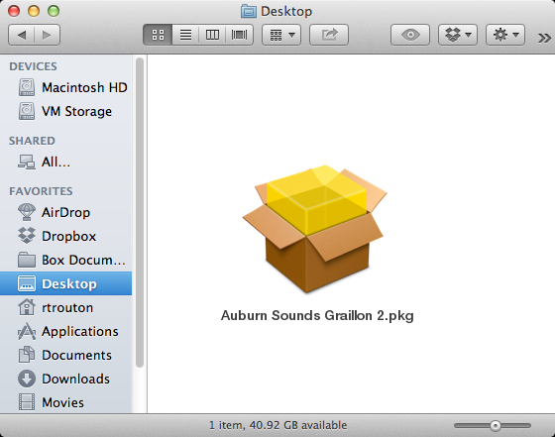Select Desktop in sidebar
This screenshot has height=437, width=555.
(65, 283)
